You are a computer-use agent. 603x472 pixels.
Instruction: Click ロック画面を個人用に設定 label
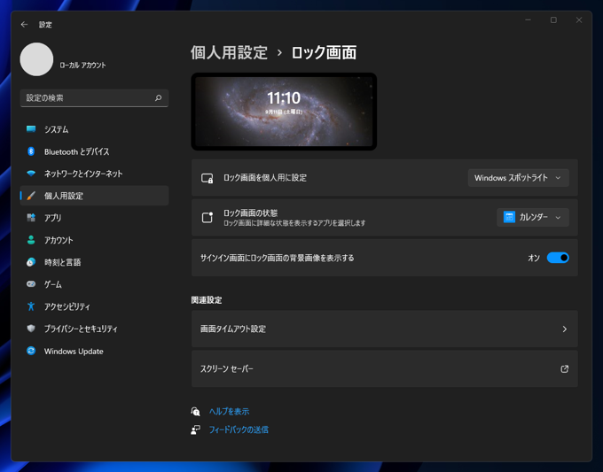click(x=265, y=178)
